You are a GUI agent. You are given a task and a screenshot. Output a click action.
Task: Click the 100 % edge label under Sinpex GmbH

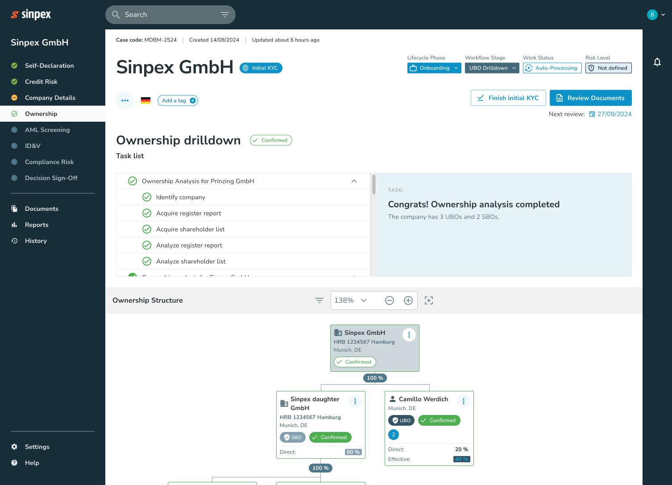[375, 378]
